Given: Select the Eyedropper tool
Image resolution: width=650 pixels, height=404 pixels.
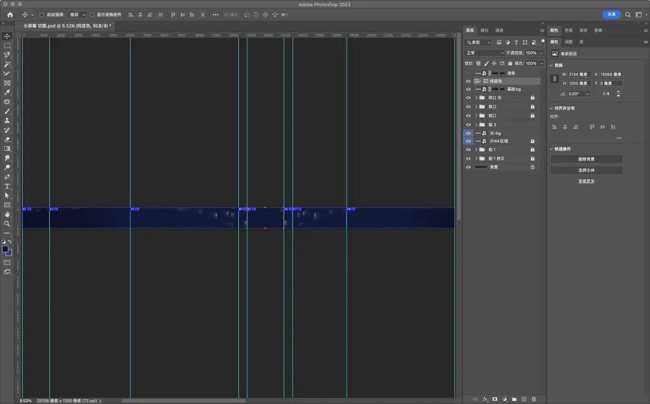Looking at the screenshot, I should (x=7, y=93).
